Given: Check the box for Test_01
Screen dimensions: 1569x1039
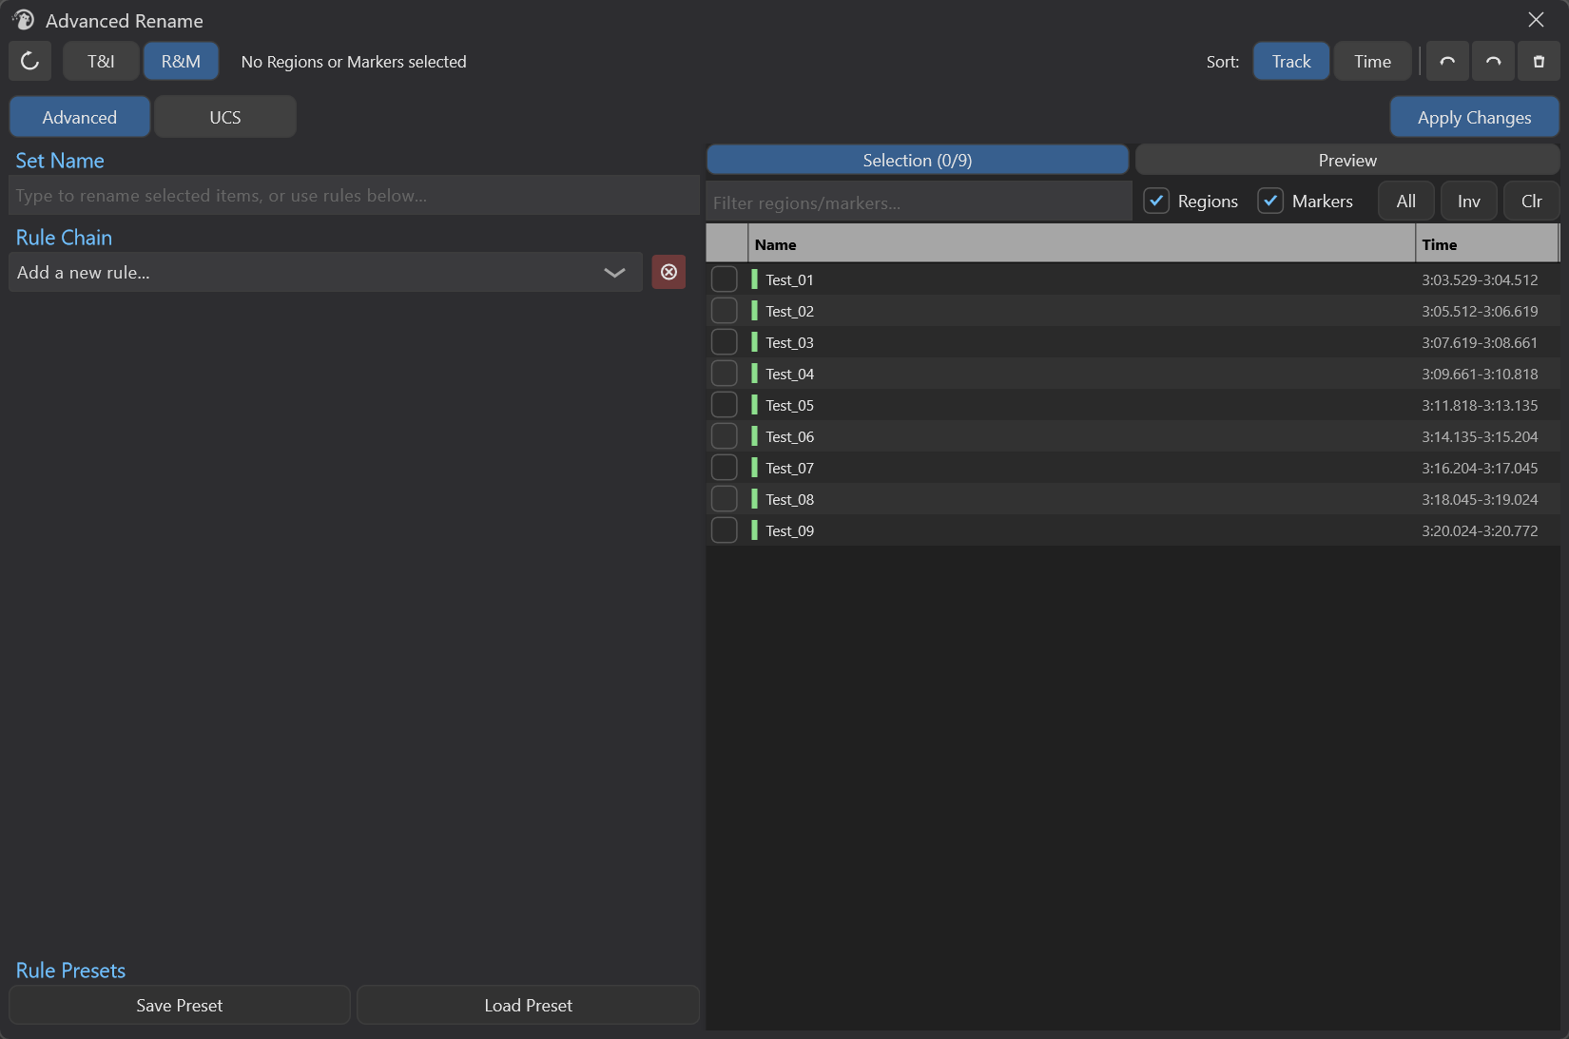Looking at the screenshot, I should pyautogui.click(x=725, y=279).
